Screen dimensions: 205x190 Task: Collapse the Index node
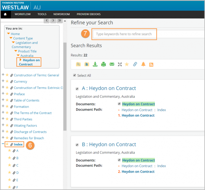tap(3, 144)
